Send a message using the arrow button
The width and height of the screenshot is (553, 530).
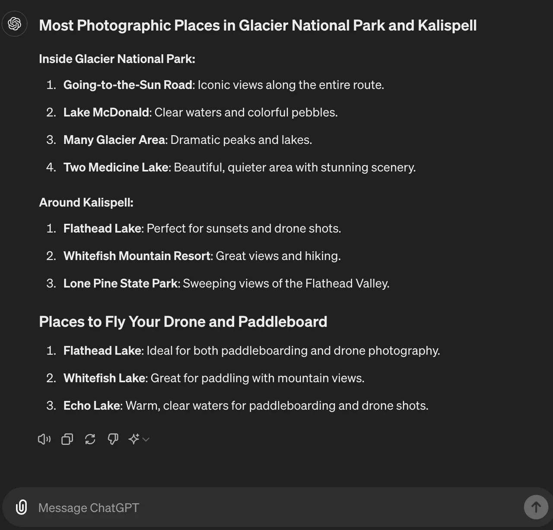[536, 507]
